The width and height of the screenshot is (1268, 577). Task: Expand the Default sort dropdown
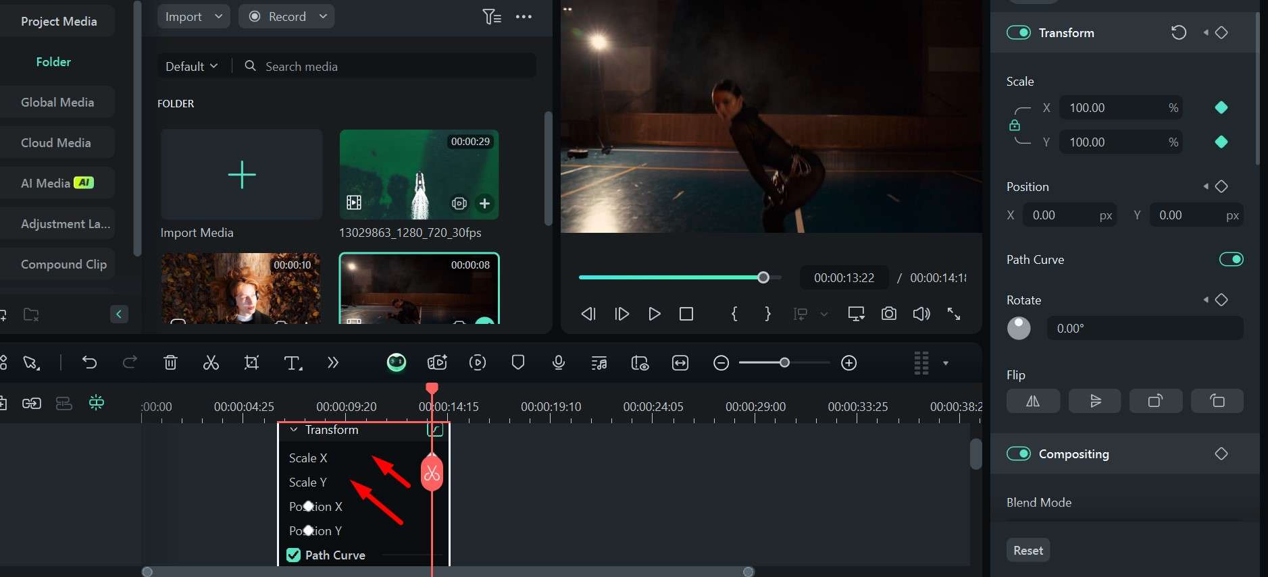pos(192,66)
